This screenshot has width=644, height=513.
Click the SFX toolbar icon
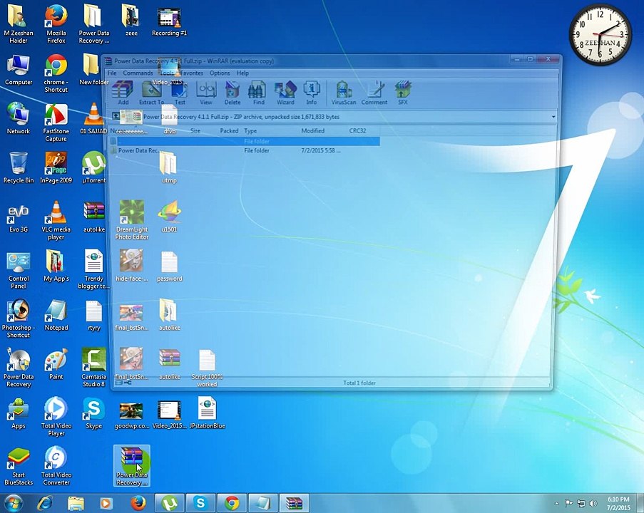tap(403, 93)
